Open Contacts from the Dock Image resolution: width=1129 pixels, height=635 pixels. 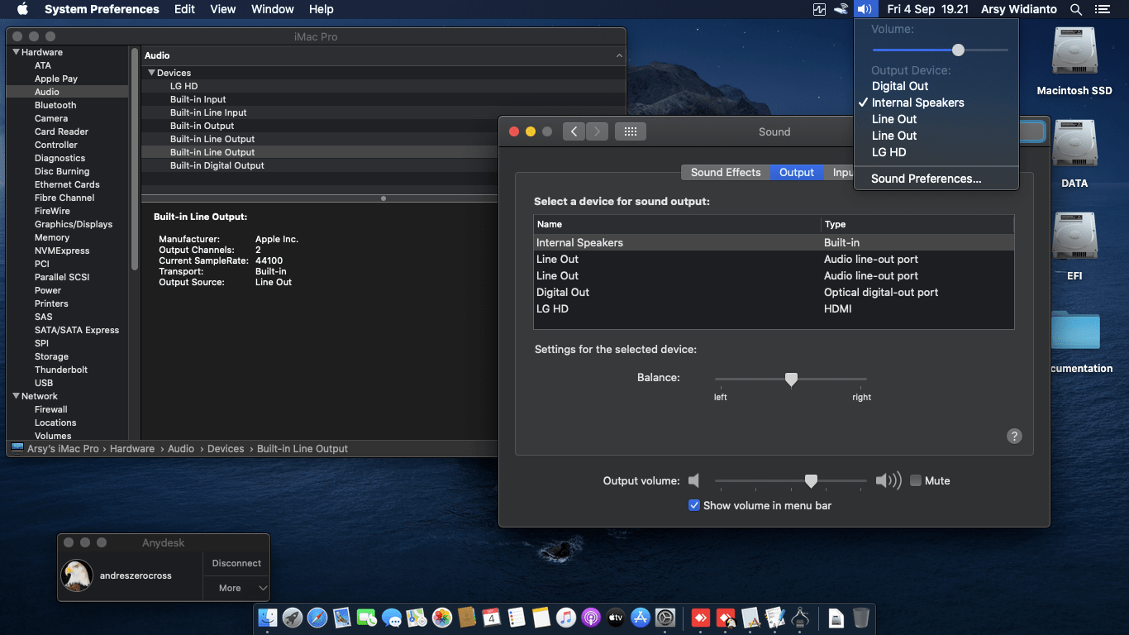pos(466,618)
